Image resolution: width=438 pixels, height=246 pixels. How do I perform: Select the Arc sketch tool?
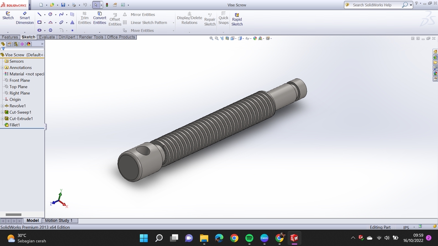click(50, 22)
